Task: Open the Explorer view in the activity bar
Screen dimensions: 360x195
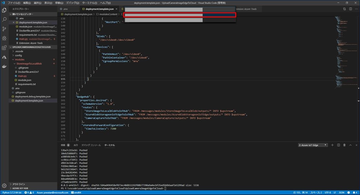Action: [4, 10]
